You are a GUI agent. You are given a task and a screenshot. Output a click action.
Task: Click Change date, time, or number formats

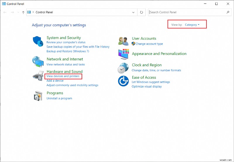(x=156, y=70)
